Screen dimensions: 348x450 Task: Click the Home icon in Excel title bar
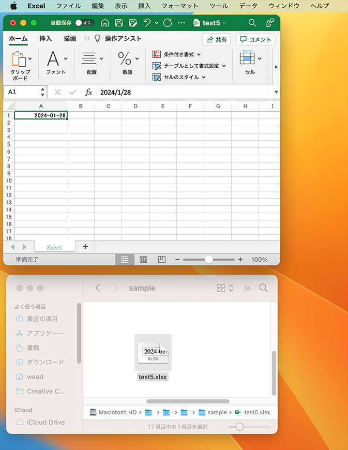pyautogui.click(x=105, y=23)
